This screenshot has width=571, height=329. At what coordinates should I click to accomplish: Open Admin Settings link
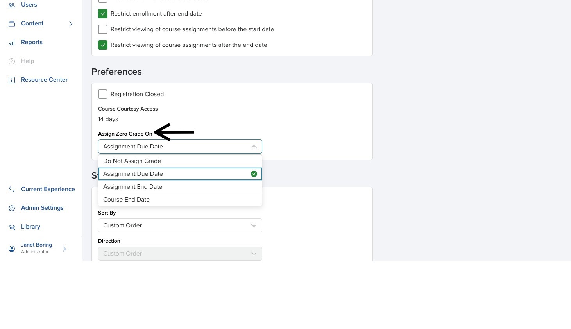click(42, 208)
